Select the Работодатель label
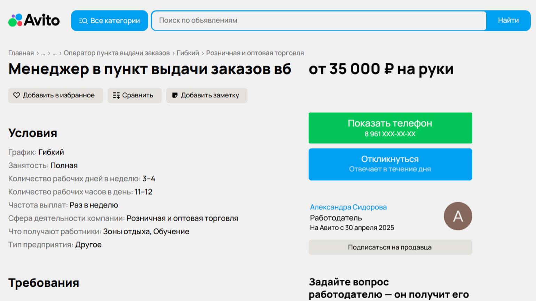Viewport: 536px width, 301px height. pos(336,218)
